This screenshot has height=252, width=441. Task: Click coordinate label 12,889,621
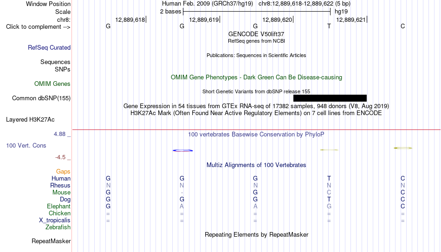[x=351, y=19]
